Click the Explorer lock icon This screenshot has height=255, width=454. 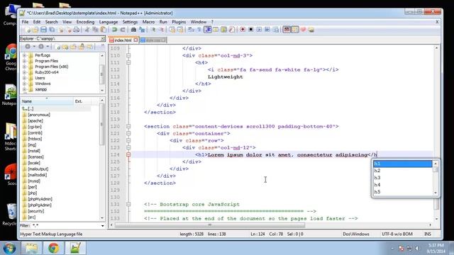click(82, 47)
